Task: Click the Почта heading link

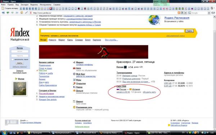Action: pyautogui.click(x=20, y=48)
